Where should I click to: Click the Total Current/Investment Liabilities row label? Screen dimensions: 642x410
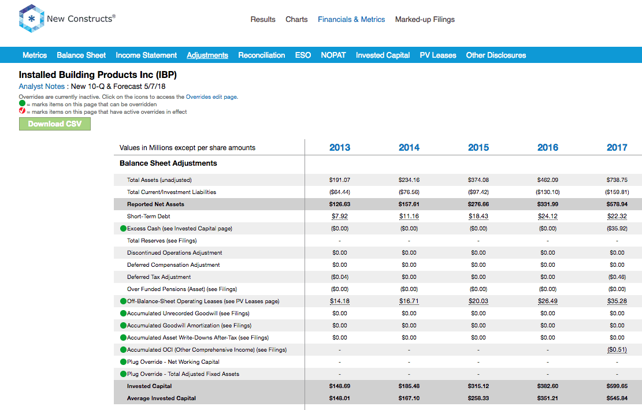tap(172, 192)
